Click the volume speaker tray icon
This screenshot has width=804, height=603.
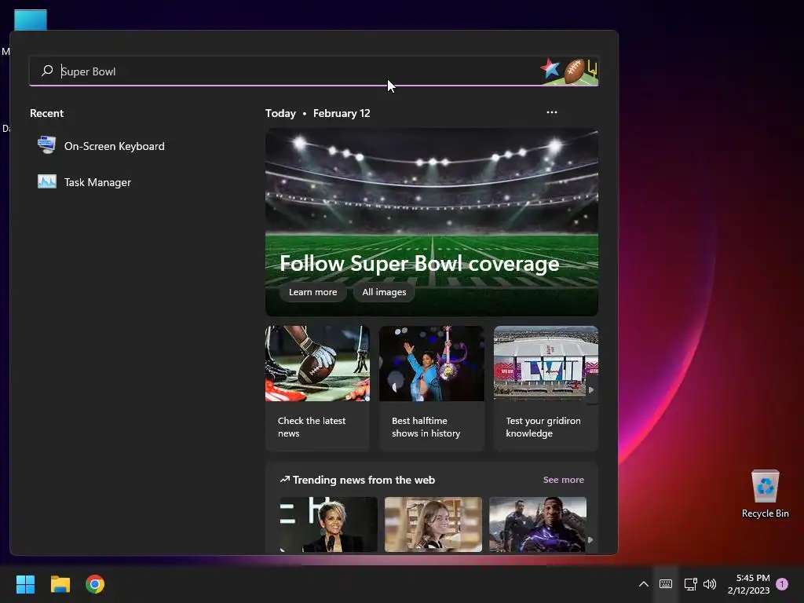(710, 584)
